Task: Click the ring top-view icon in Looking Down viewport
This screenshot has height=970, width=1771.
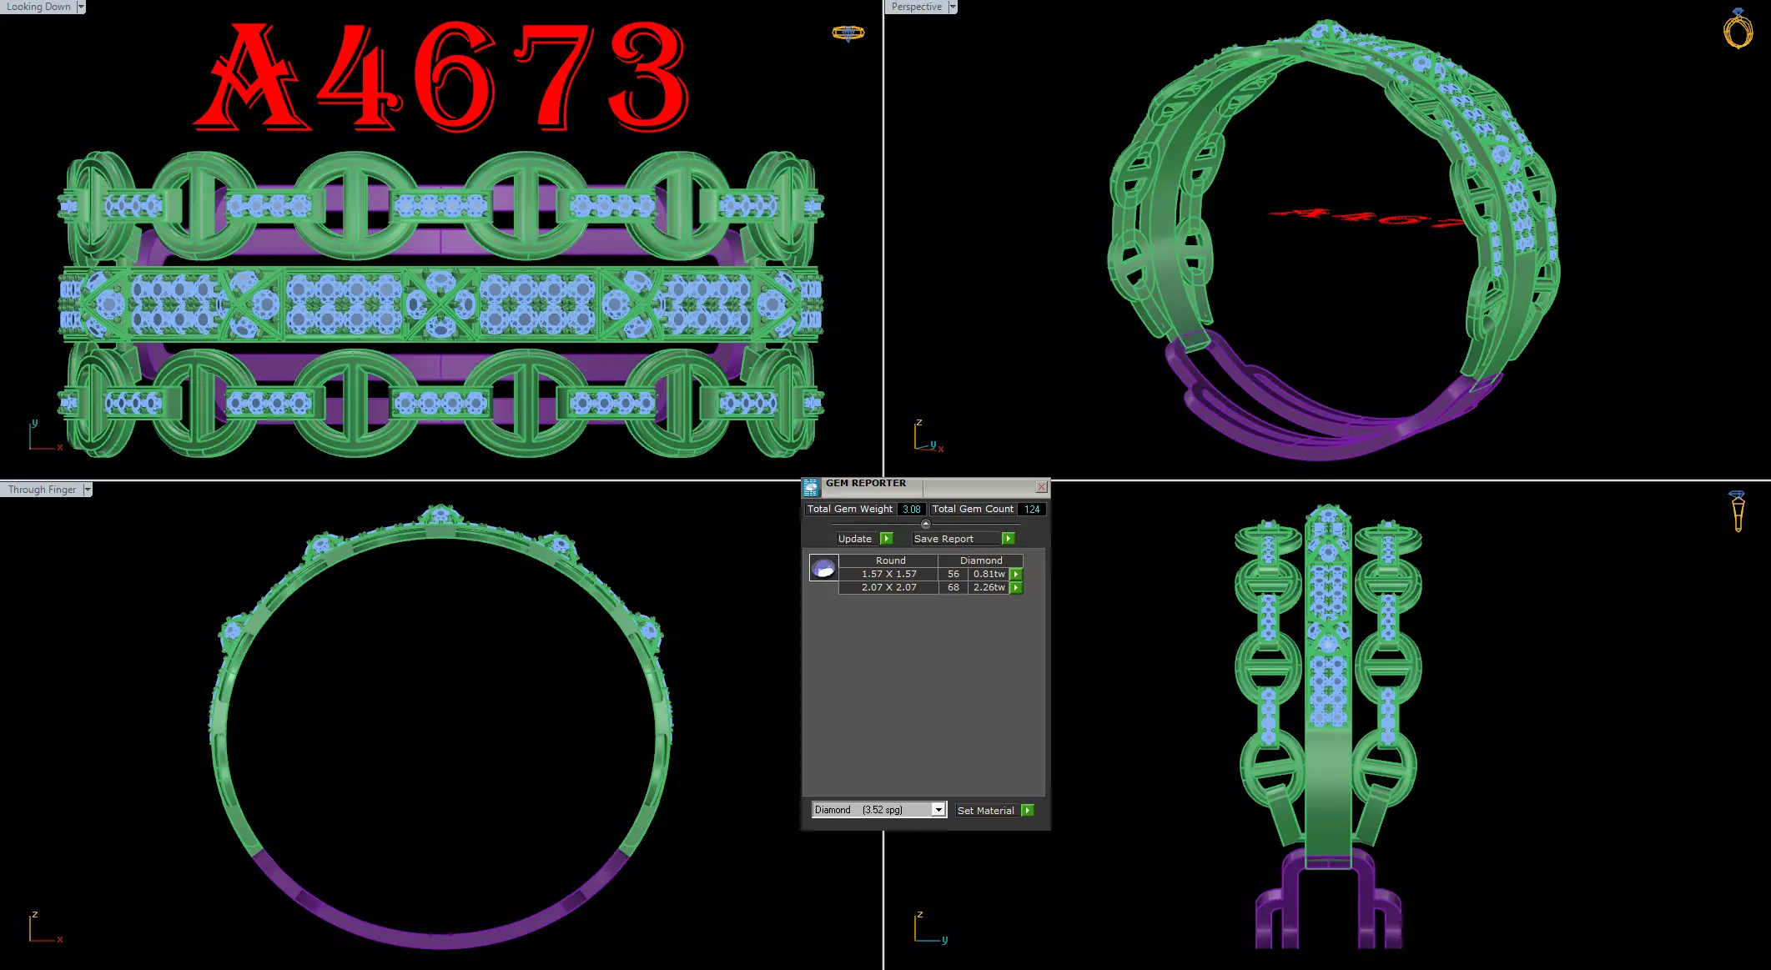Action: coord(848,33)
